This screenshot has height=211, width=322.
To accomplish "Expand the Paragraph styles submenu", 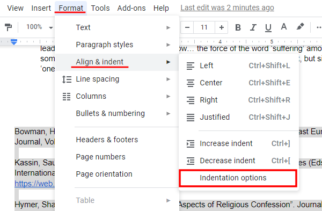I will [117, 45].
